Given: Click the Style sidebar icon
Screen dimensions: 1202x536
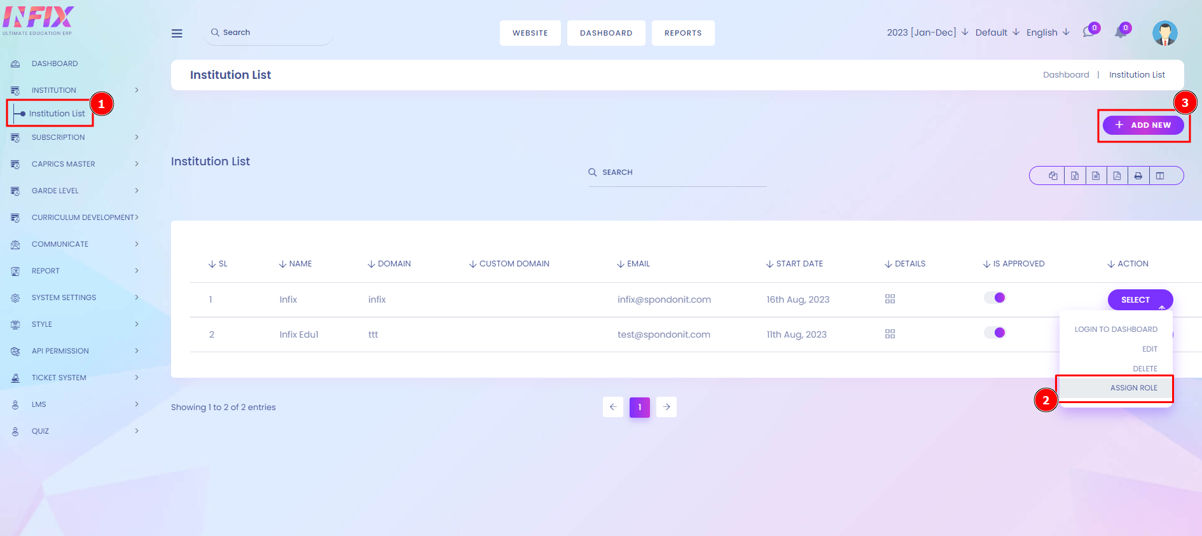Looking at the screenshot, I should point(15,324).
